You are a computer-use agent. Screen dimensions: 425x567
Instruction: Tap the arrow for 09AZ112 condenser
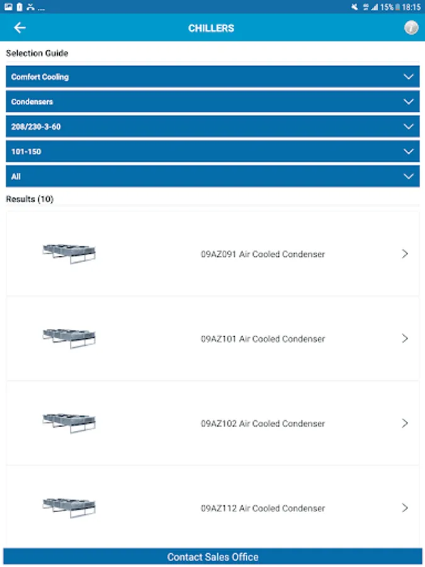405,508
